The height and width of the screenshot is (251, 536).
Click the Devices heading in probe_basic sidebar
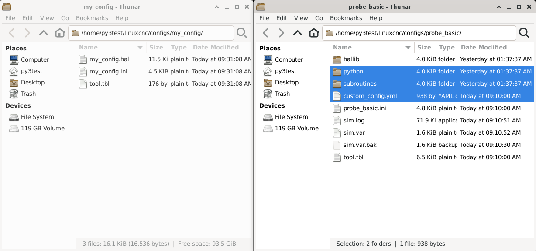[271, 105]
